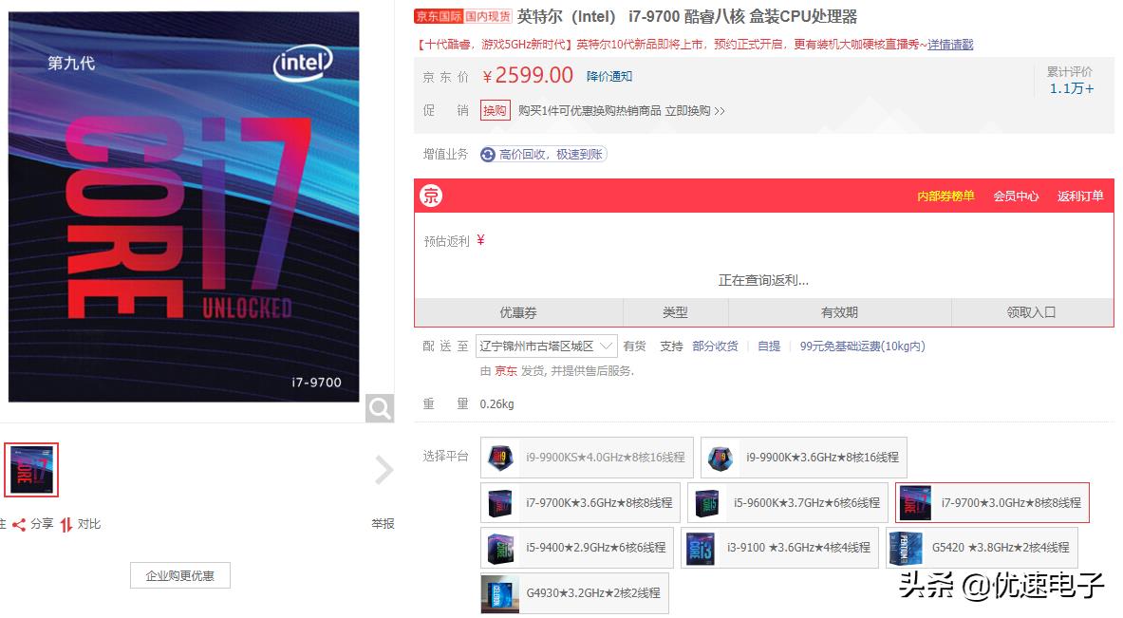1123x618 pixels.
Task: Click the magnifier icon on product image
Action: coord(379,408)
